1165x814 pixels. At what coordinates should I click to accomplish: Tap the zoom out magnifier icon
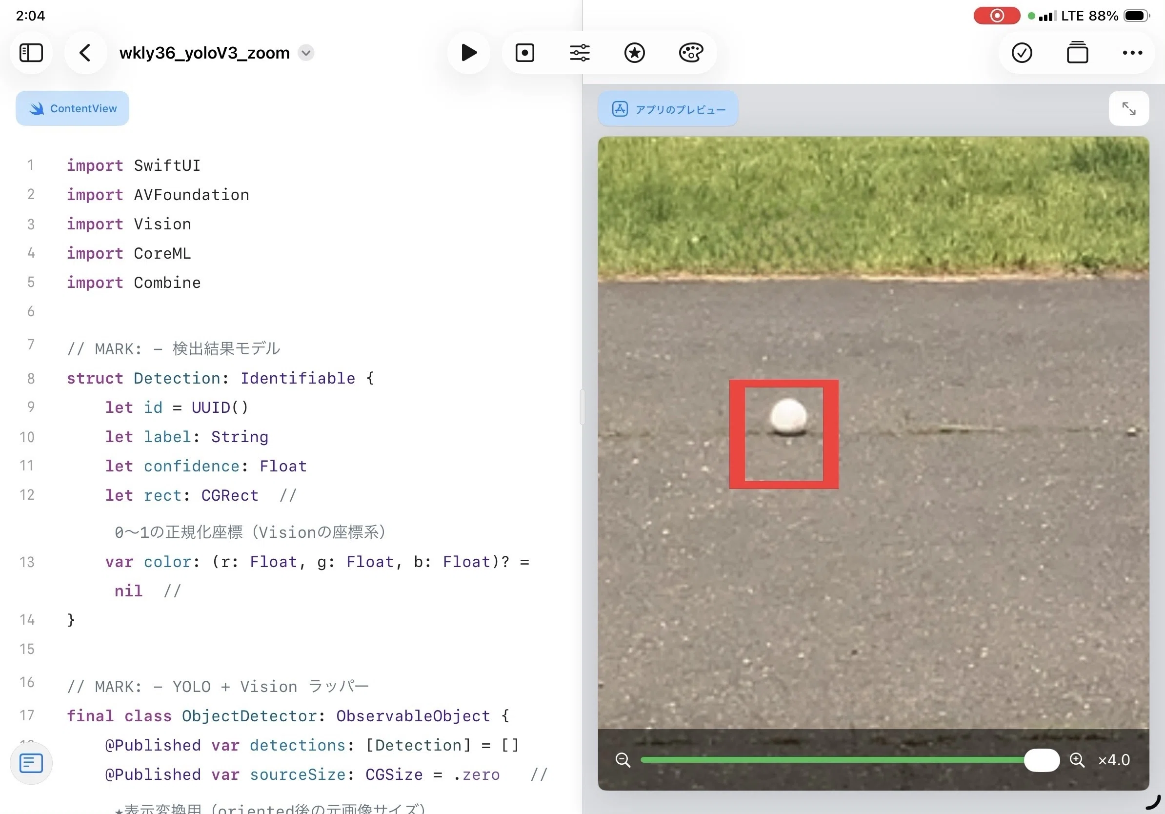(623, 760)
